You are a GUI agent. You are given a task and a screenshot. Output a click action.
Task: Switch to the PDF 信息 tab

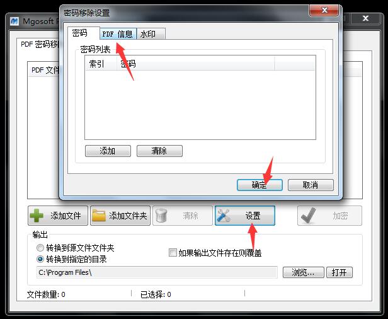(x=118, y=33)
